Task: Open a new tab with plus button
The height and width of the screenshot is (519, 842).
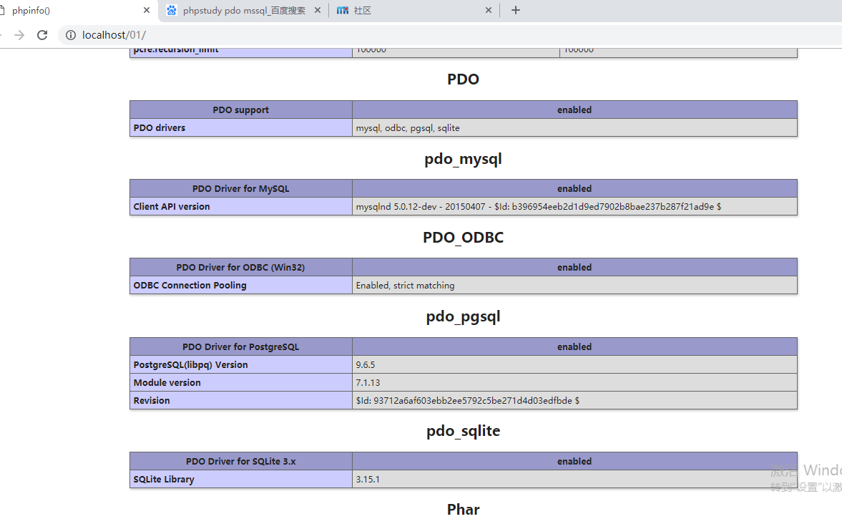Action: click(516, 10)
